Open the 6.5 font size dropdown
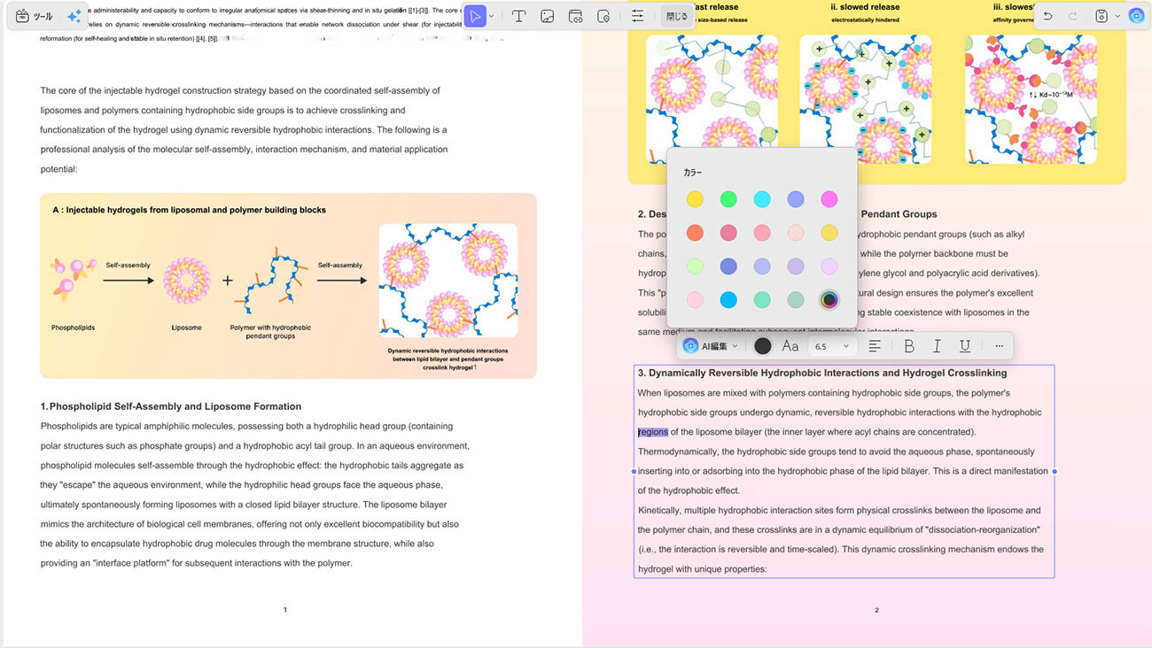This screenshot has height=648, width=1152. [832, 346]
